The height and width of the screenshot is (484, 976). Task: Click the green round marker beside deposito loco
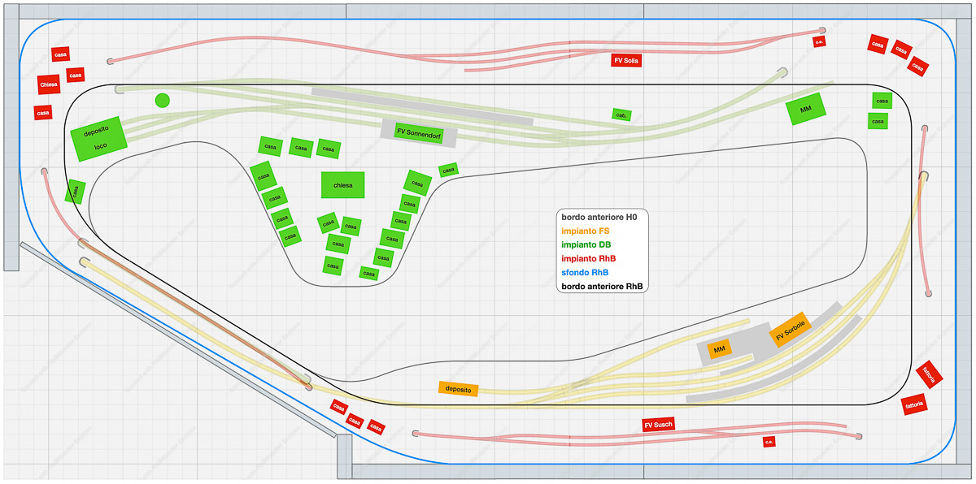(163, 100)
